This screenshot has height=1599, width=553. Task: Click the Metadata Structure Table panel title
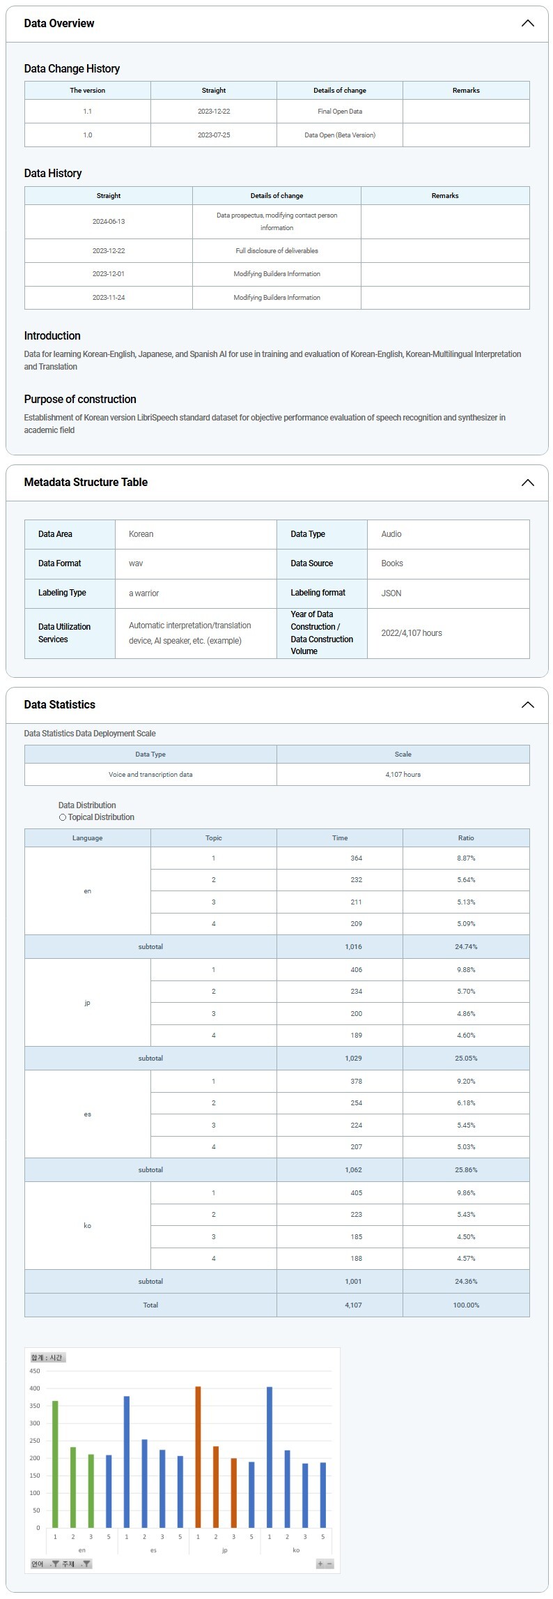86,483
